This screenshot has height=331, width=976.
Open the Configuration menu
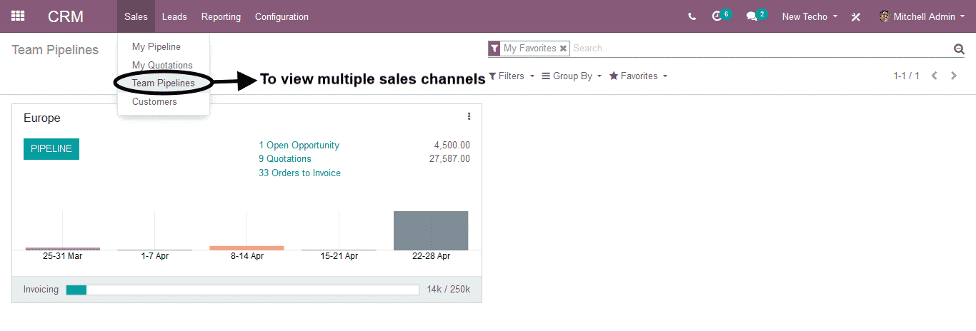pos(282,16)
